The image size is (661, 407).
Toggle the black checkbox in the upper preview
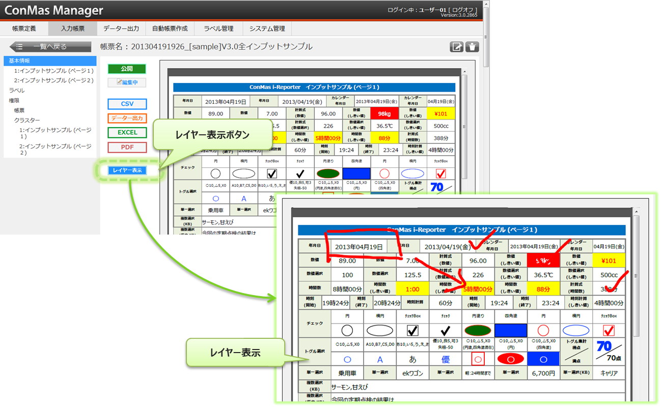(x=272, y=173)
